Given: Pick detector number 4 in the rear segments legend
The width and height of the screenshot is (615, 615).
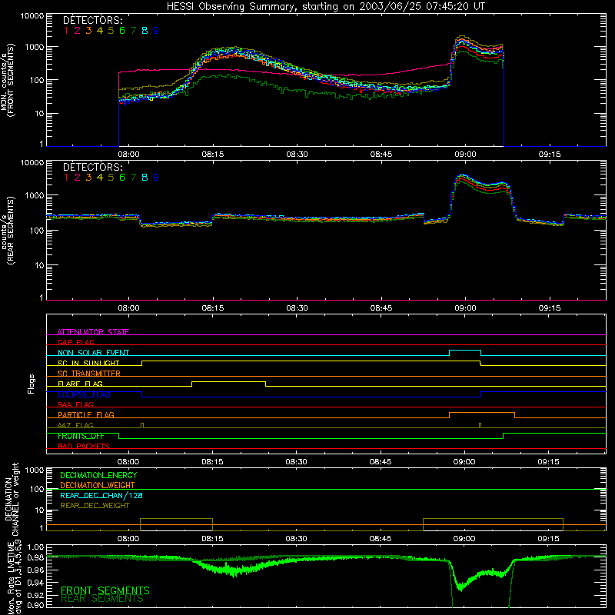Looking at the screenshot, I should tap(100, 178).
